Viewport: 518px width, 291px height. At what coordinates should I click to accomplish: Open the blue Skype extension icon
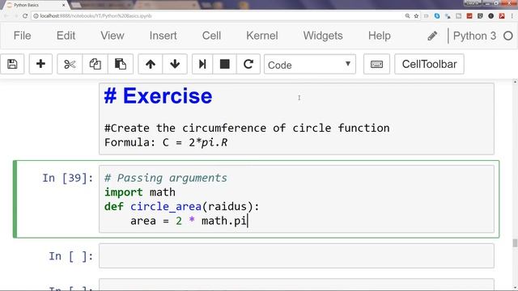pos(437,16)
